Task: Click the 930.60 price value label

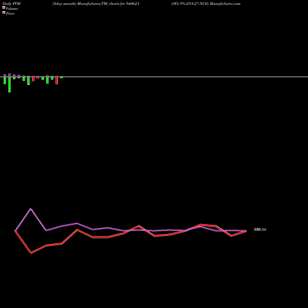Action: click(260, 230)
